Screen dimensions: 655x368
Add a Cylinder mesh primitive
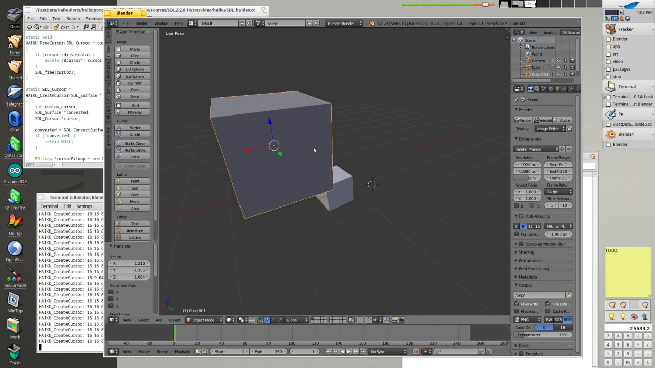133,83
